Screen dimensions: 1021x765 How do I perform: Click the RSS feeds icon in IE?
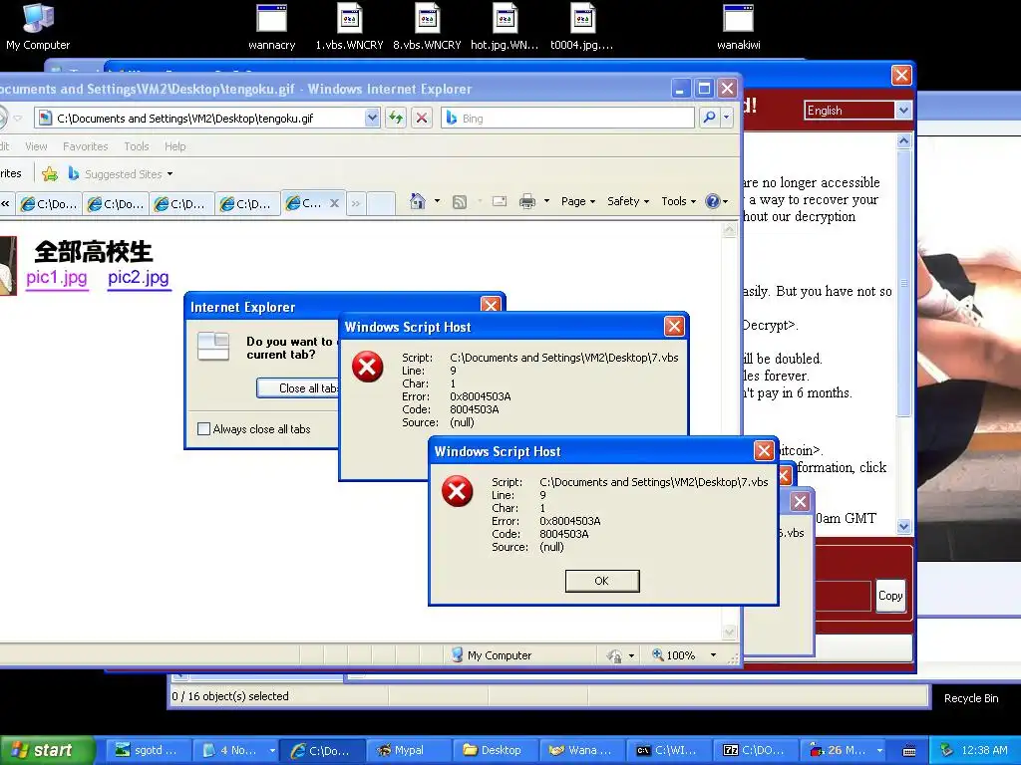coord(460,201)
